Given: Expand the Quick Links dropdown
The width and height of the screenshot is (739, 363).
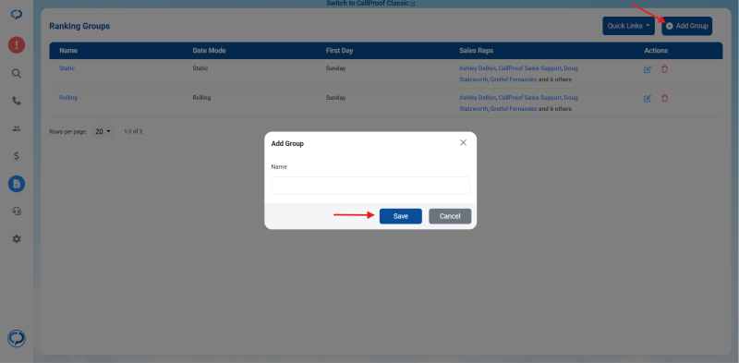Looking at the screenshot, I should pos(628,26).
